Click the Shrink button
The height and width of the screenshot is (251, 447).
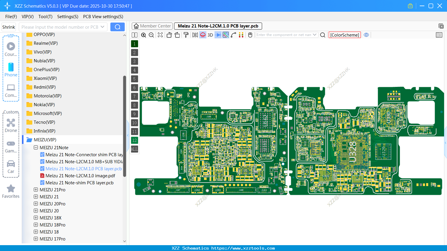9,27
